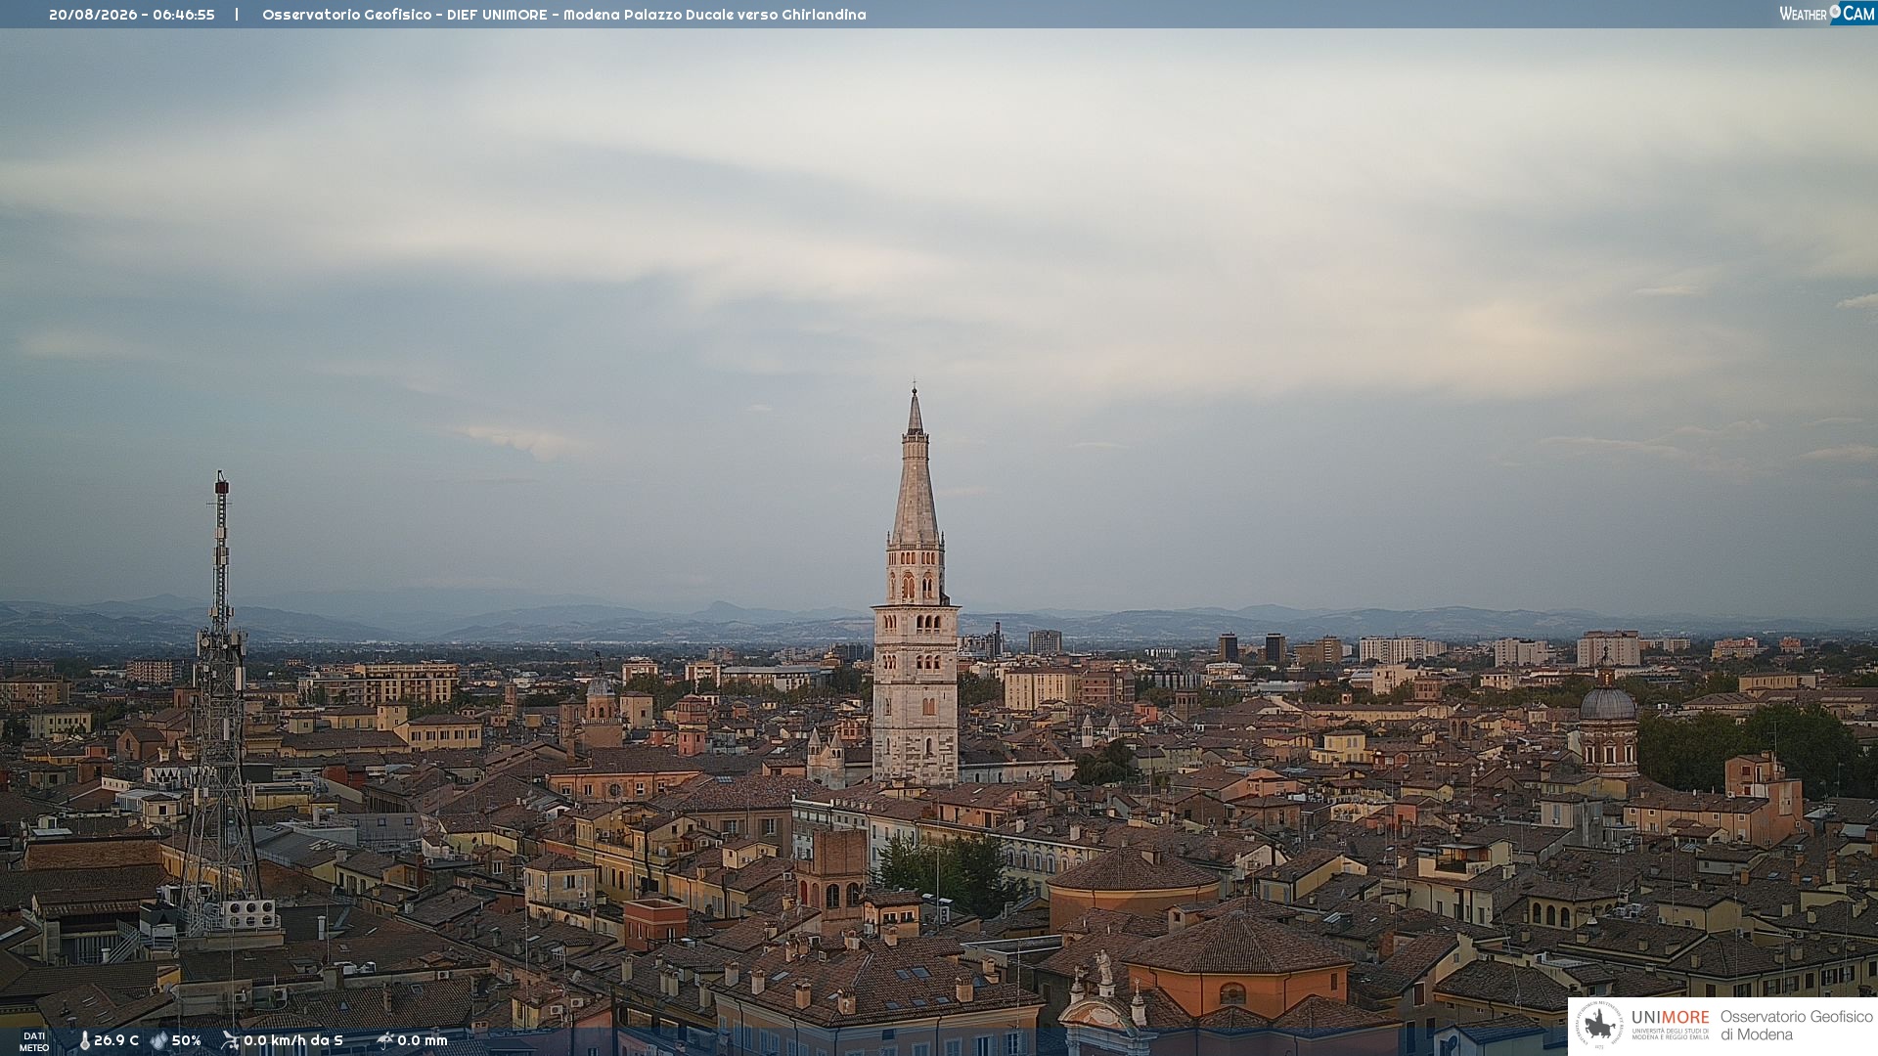The height and width of the screenshot is (1056, 1878).
Task: Click the humidity water drops icon
Action: click(159, 1041)
